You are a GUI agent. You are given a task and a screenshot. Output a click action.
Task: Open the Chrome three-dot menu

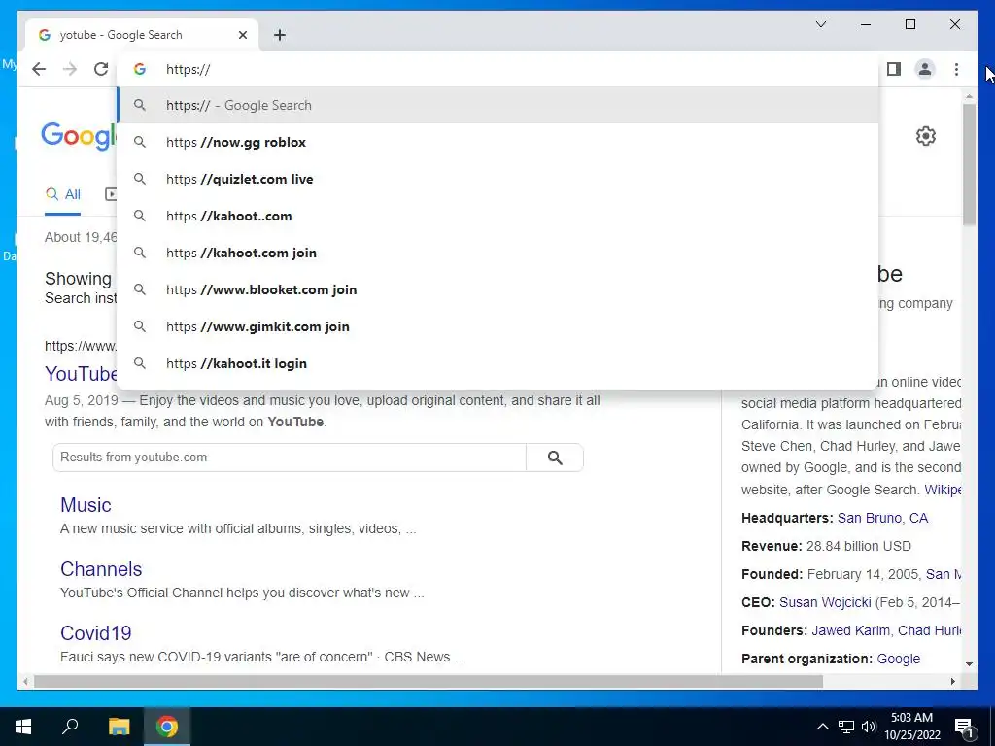coord(956,69)
